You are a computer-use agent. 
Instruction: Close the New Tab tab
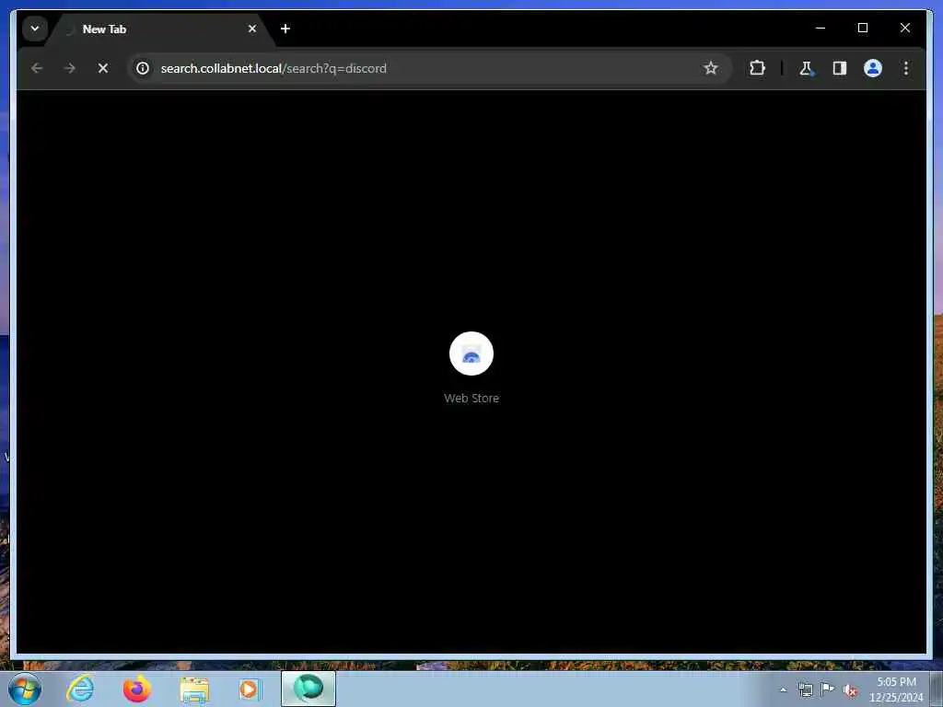252,29
